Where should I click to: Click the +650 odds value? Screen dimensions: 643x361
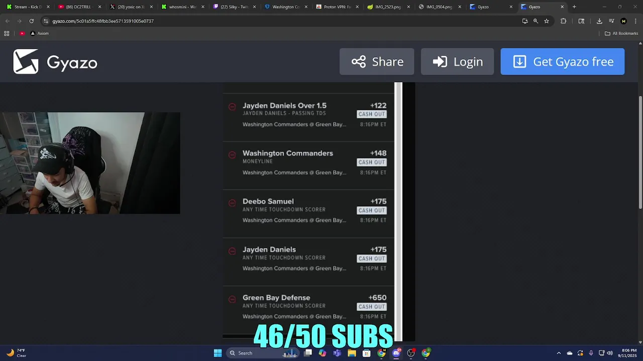[x=378, y=298]
